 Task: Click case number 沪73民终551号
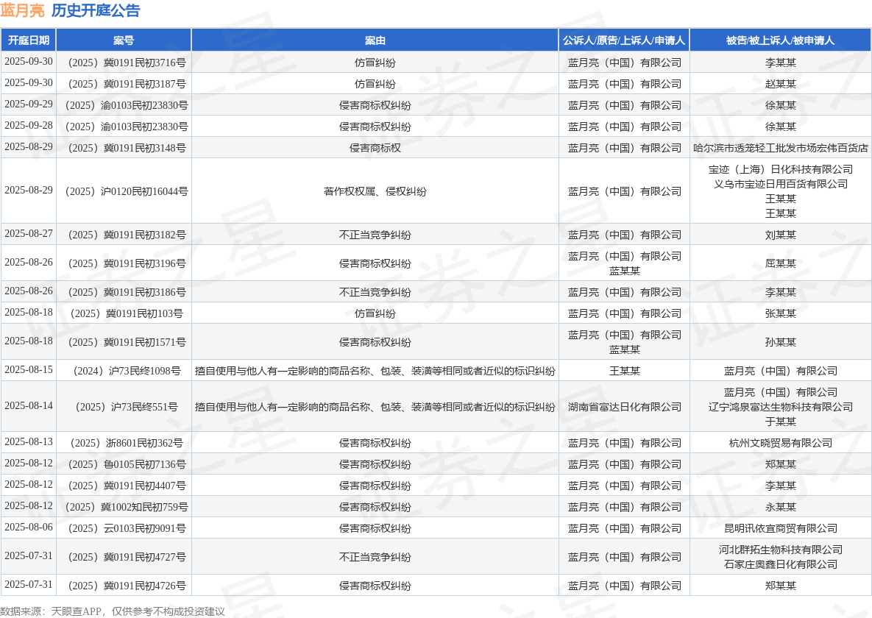point(127,407)
